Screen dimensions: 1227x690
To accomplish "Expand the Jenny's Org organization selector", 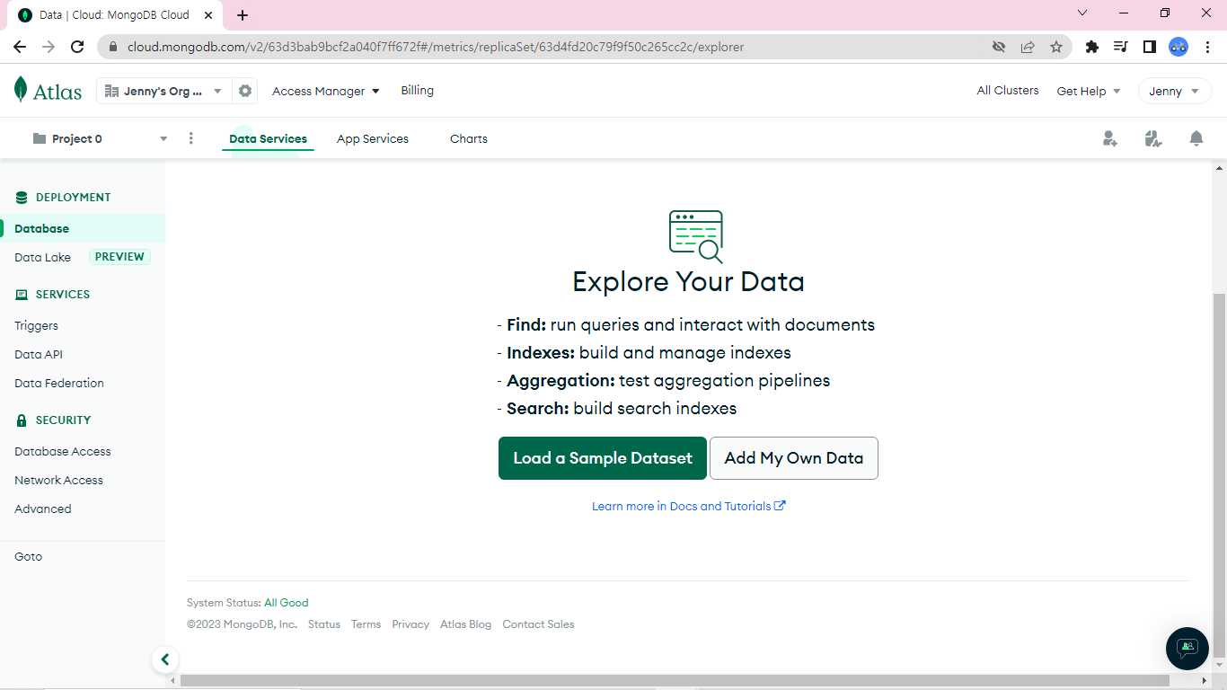I will coord(163,91).
